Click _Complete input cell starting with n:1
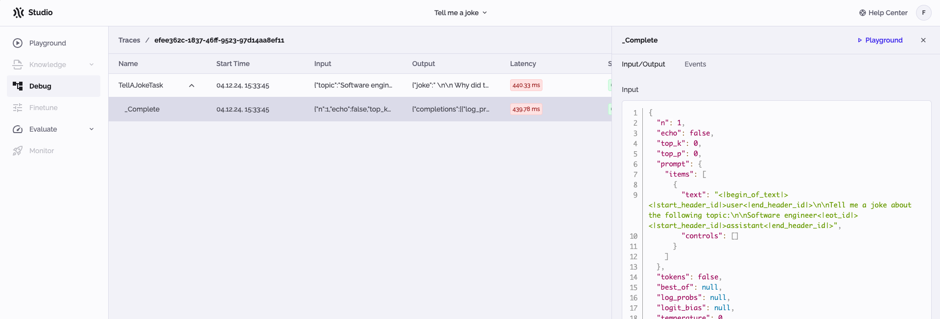This screenshot has width=940, height=319. 352,109
